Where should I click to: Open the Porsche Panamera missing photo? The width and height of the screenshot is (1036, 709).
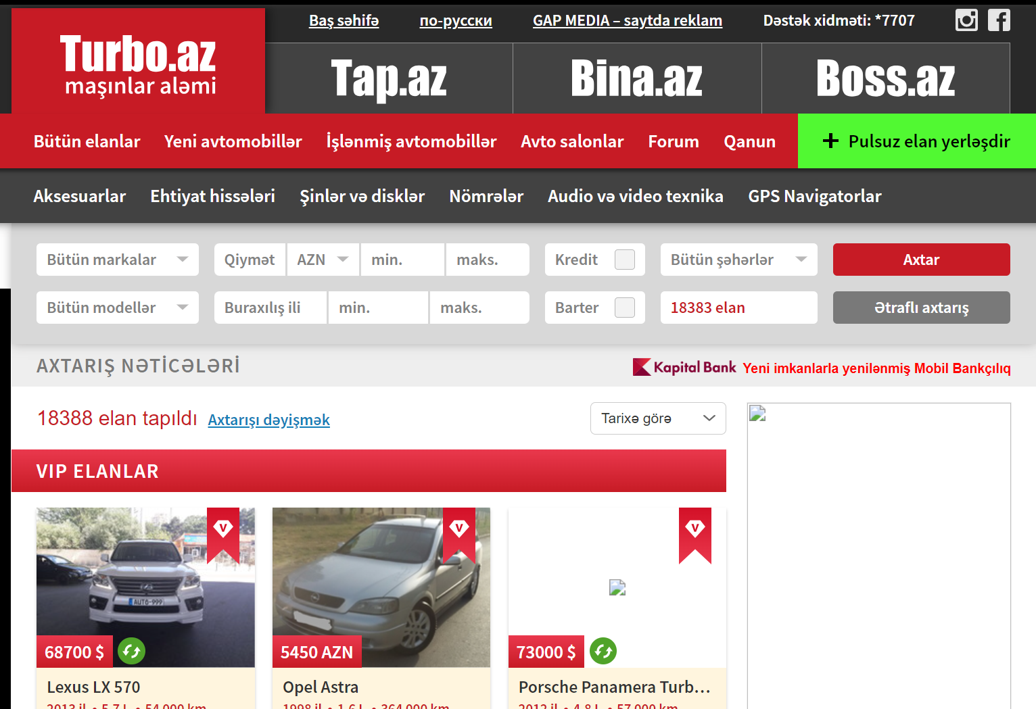pos(617,587)
